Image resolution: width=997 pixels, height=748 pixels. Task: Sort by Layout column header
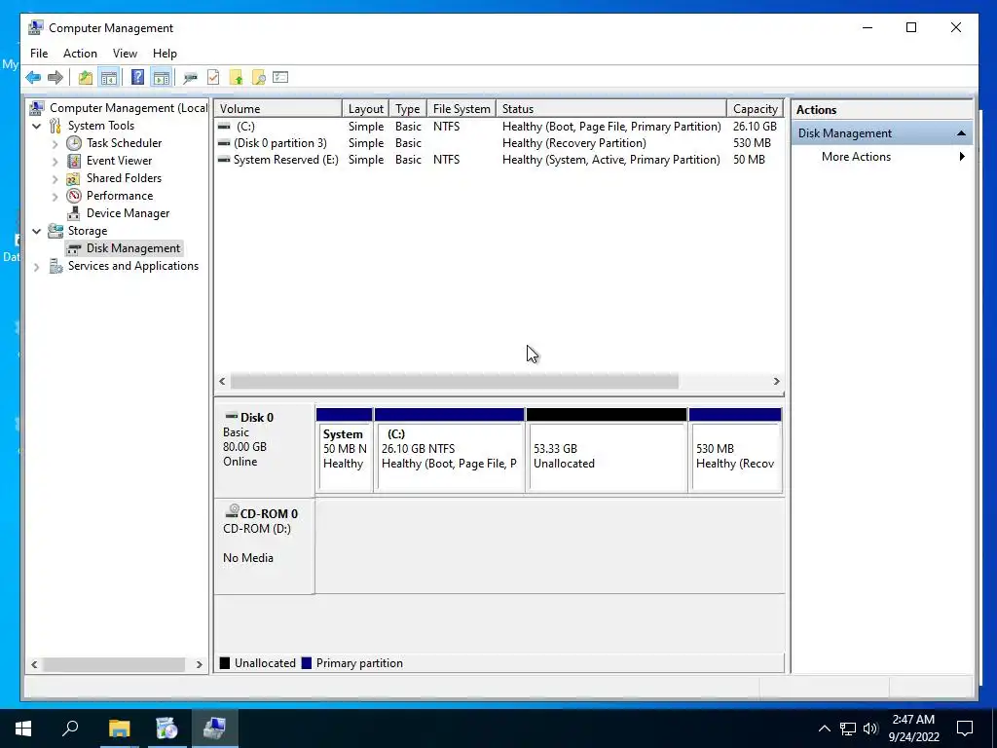click(x=366, y=109)
